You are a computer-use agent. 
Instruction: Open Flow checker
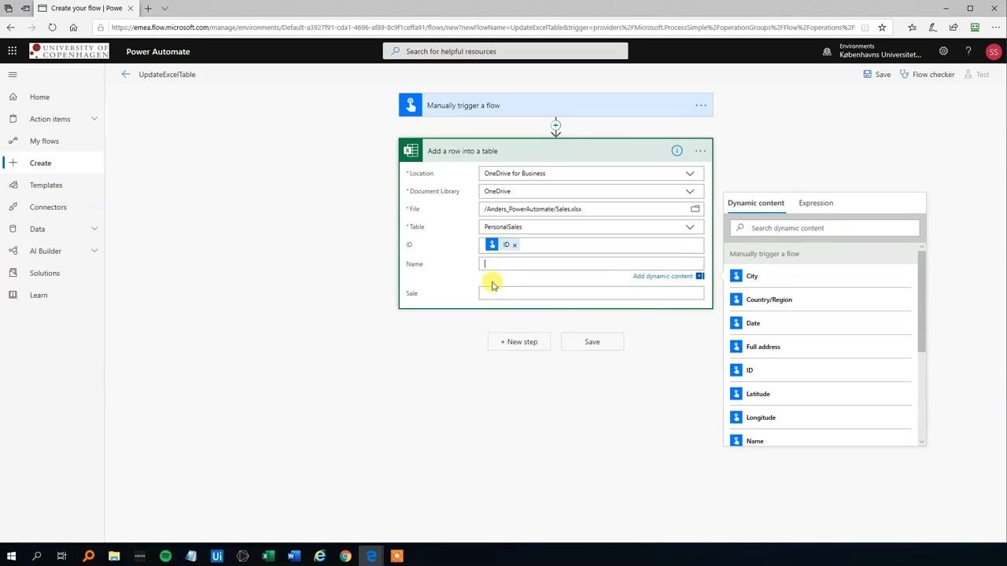tap(927, 75)
